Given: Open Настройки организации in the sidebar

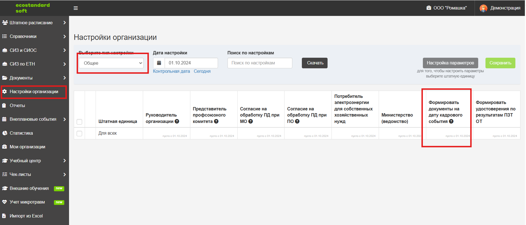Looking at the screenshot, I should [34, 92].
